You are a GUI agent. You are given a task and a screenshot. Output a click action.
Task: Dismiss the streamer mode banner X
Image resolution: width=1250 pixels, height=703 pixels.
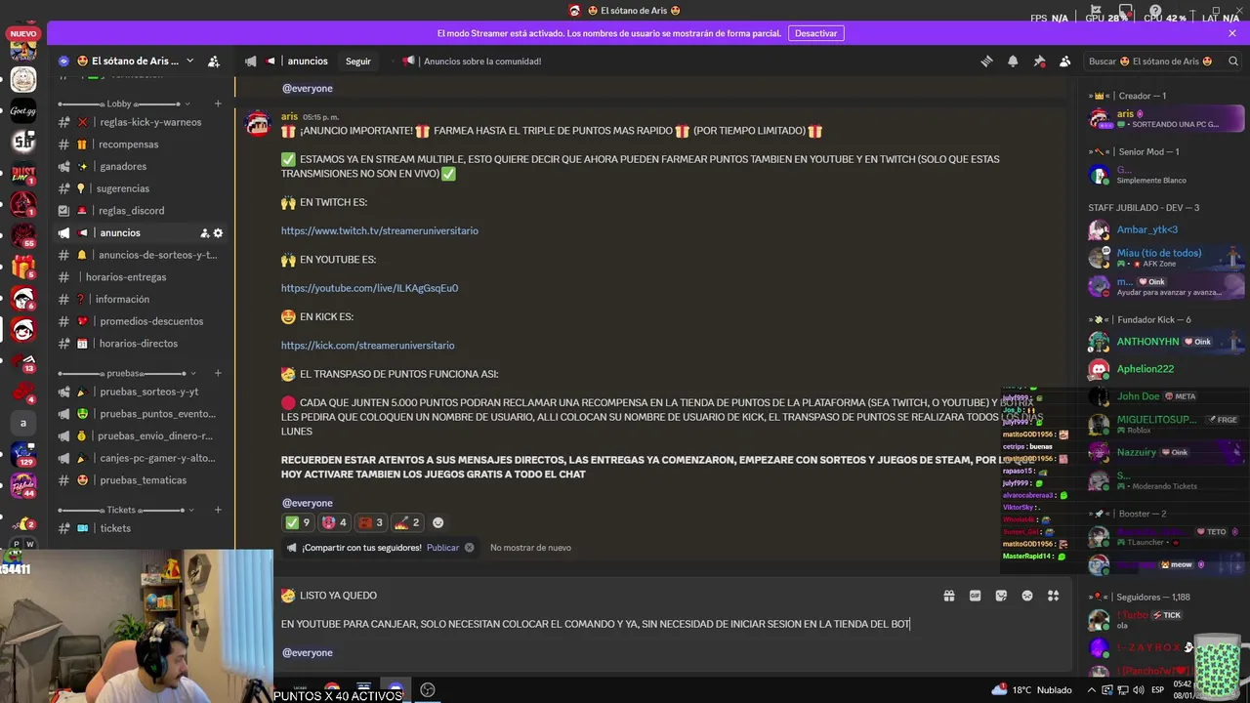point(1232,33)
